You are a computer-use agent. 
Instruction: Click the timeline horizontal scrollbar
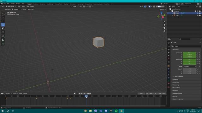[x=83, y=106]
